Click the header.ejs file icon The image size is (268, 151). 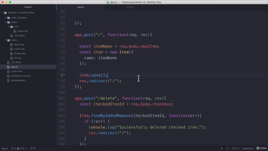12,53
